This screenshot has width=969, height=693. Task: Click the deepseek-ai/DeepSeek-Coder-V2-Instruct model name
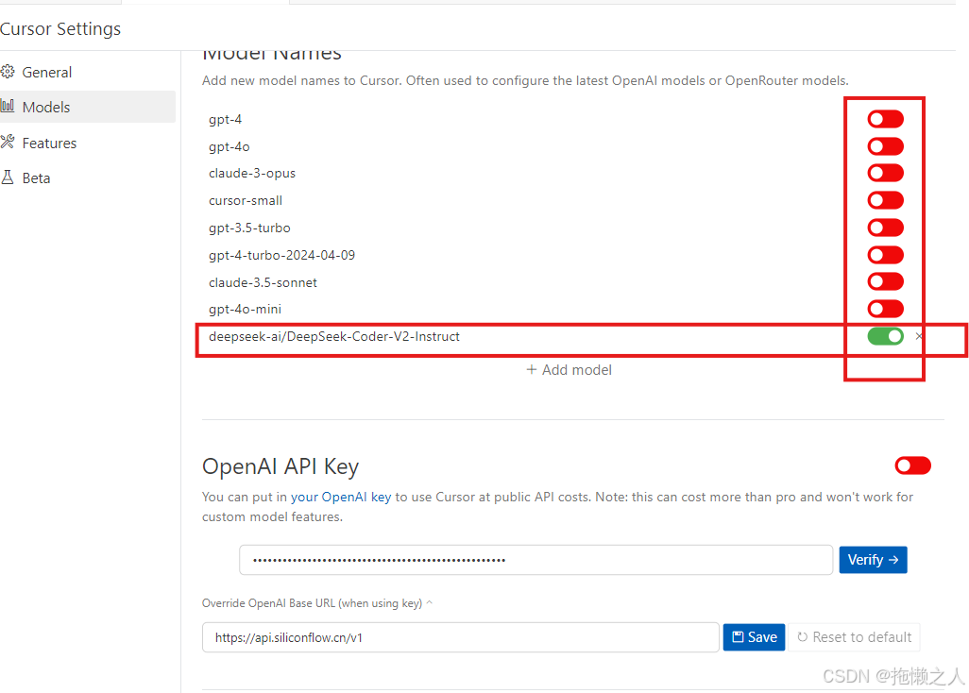[x=334, y=337]
